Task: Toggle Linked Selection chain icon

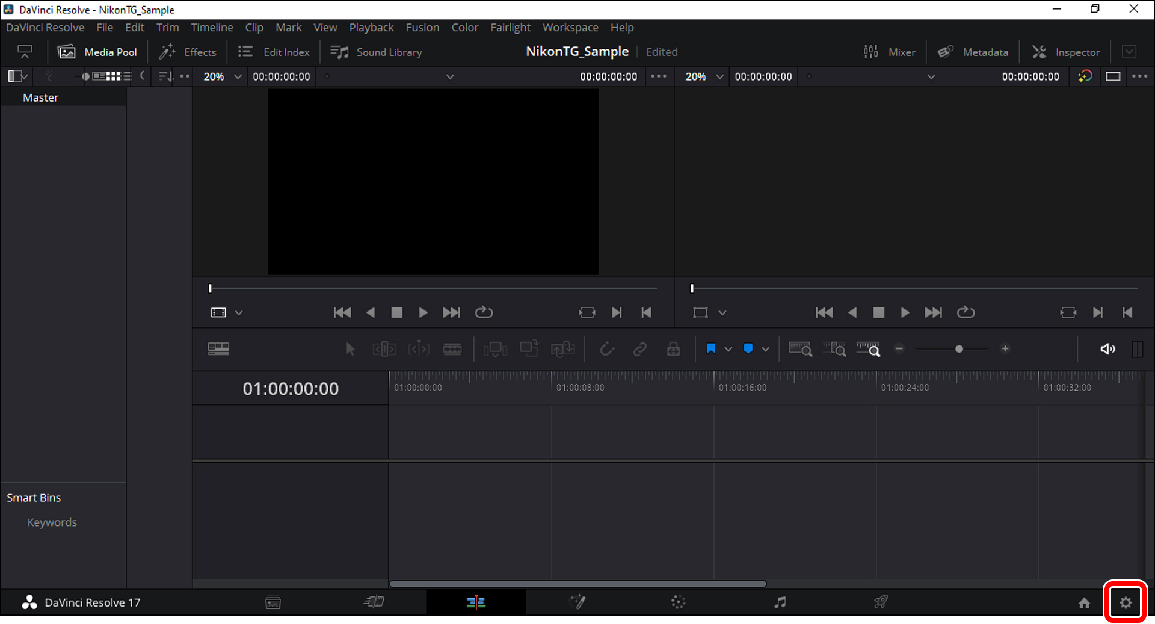Action: tap(639, 349)
